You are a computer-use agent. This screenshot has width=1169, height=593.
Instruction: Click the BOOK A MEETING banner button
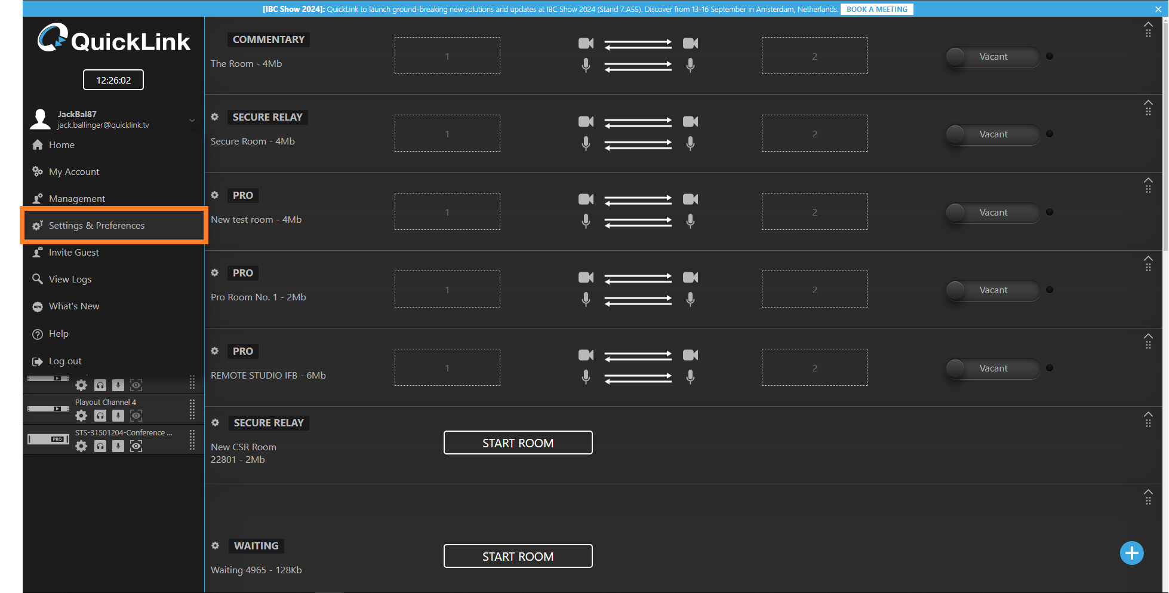point(876,10)
